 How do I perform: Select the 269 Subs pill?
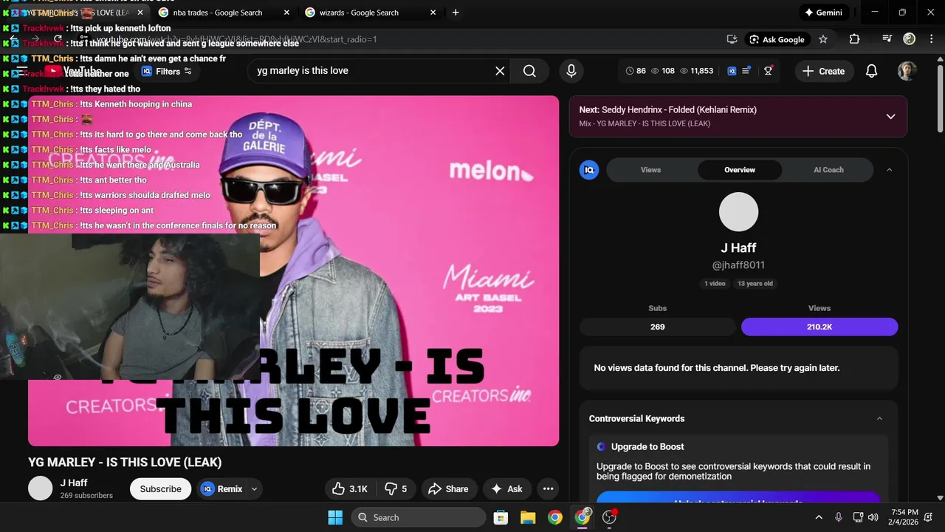657,327
